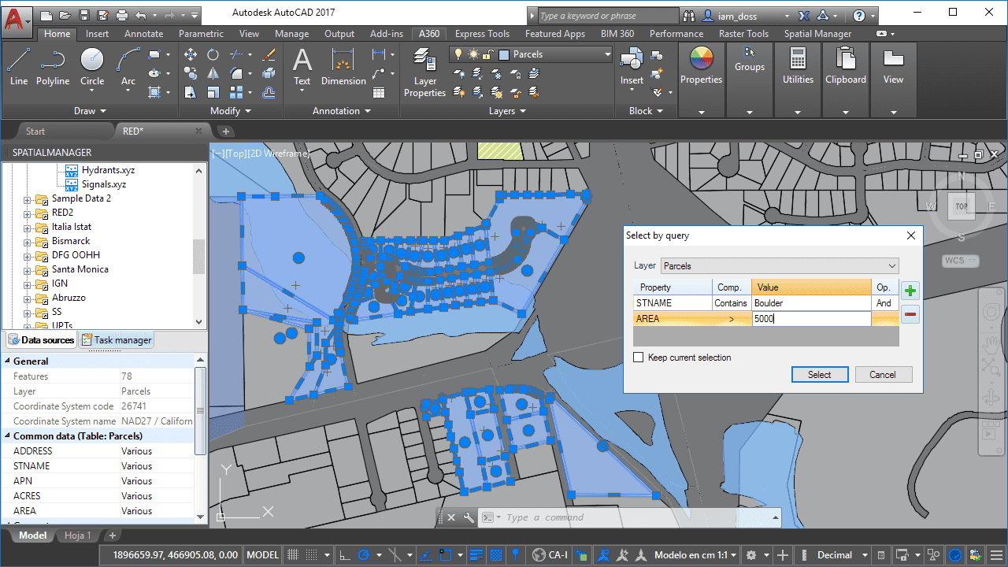Click the AREA value field containing 5000
The width and height of the screenshot is (1008, 567).
tap(811, 319)
